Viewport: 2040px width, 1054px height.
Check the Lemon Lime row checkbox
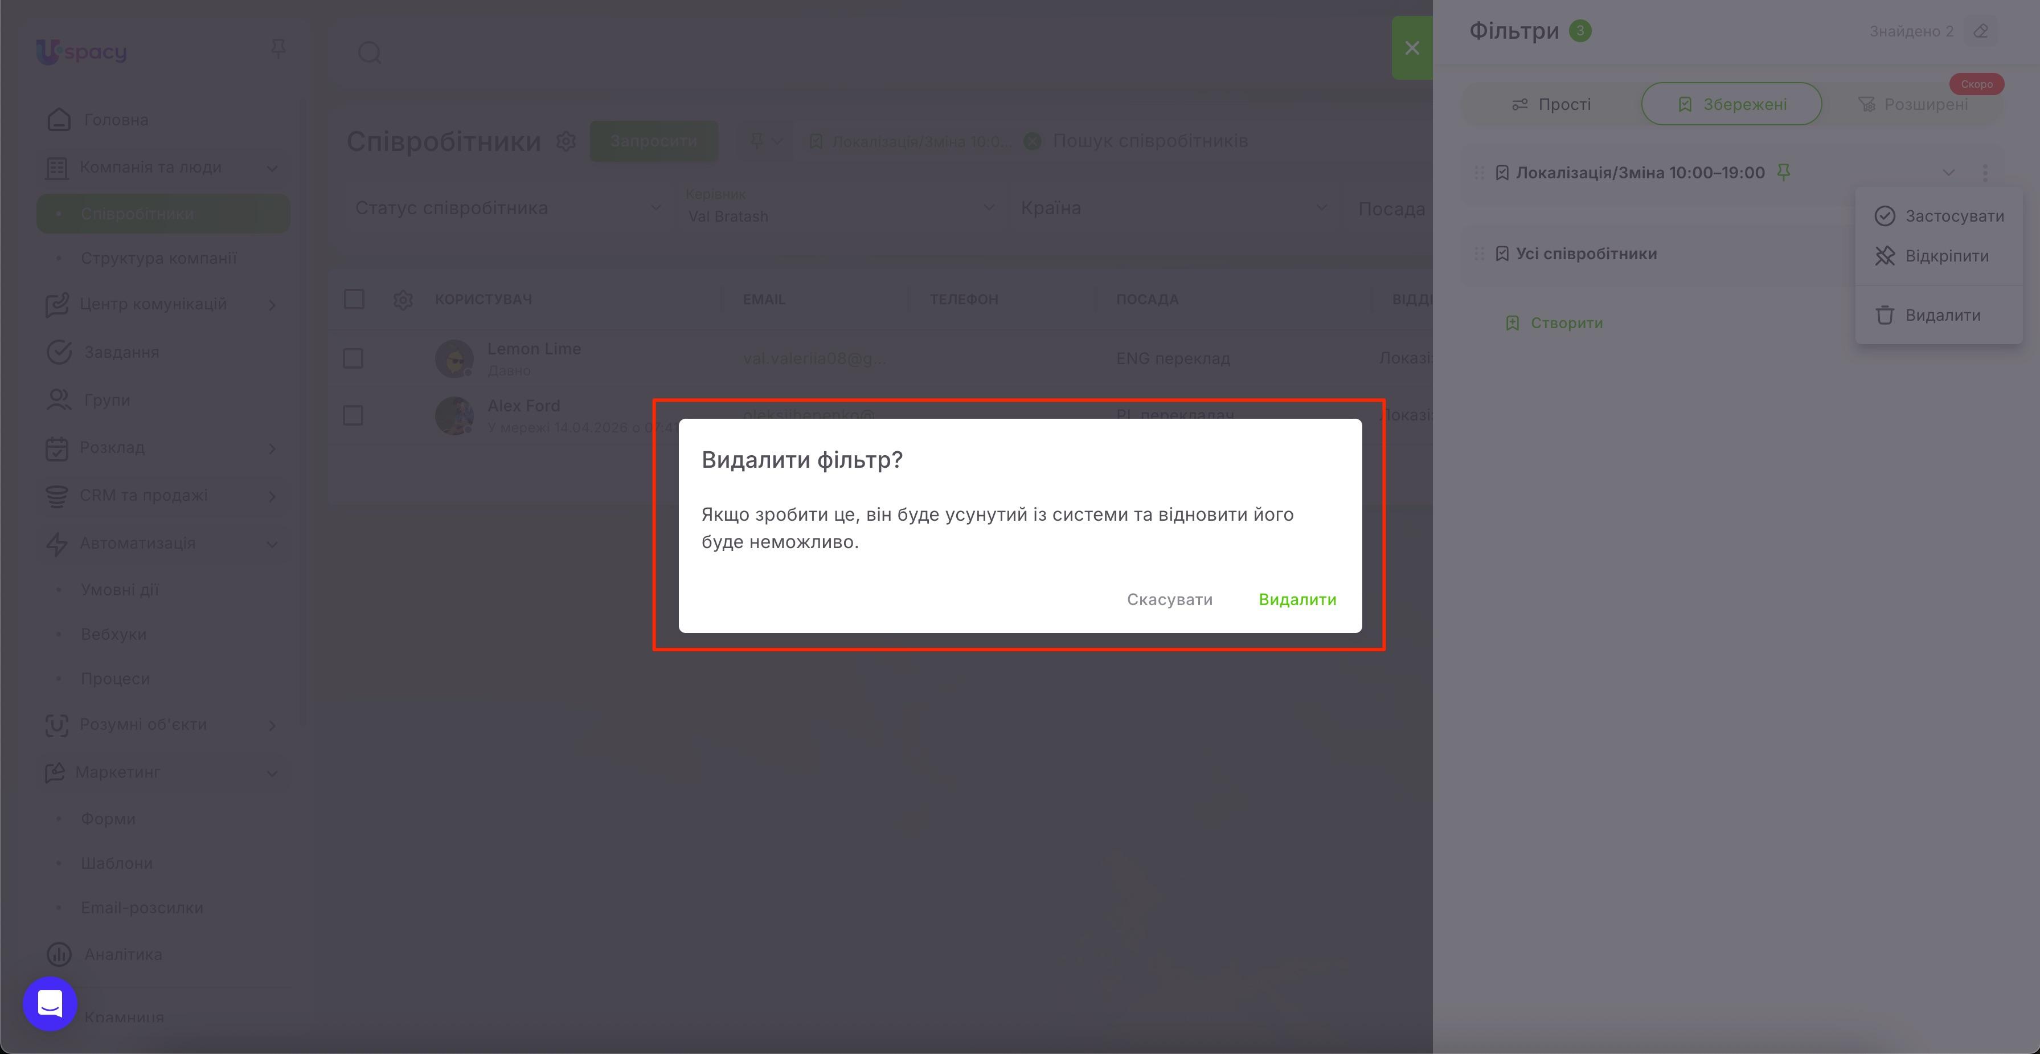[353, 358]
